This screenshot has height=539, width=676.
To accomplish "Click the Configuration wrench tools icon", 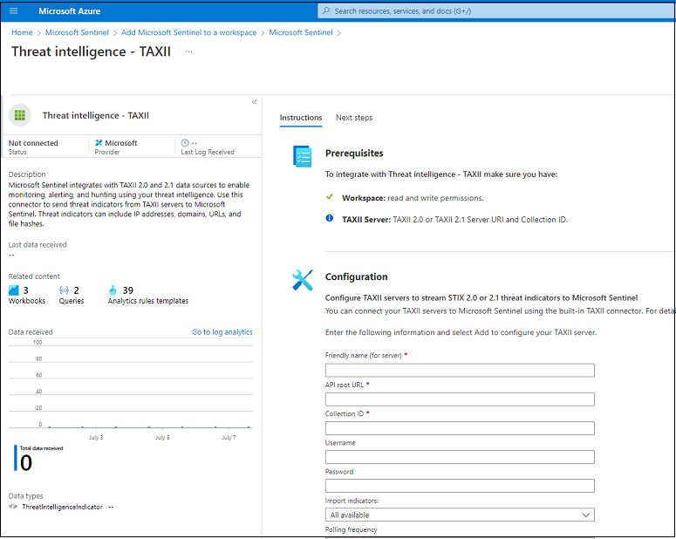I will point(302,280).
